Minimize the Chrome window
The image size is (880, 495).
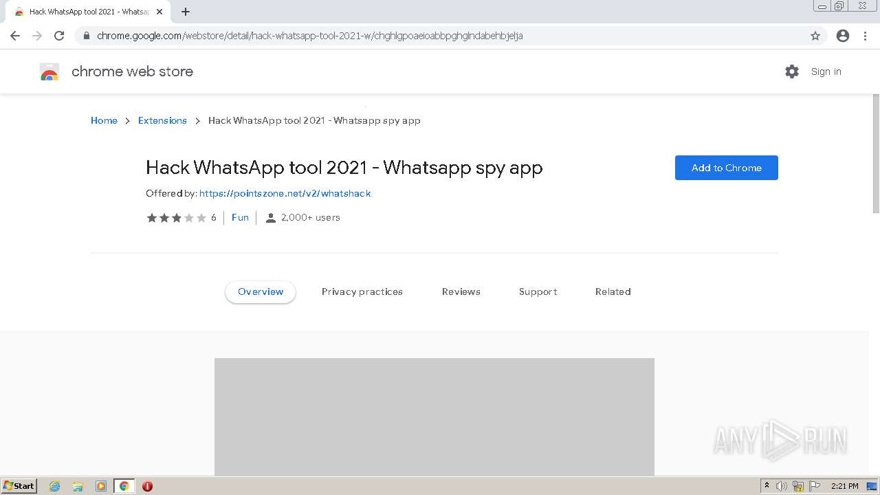pos(822,6)
